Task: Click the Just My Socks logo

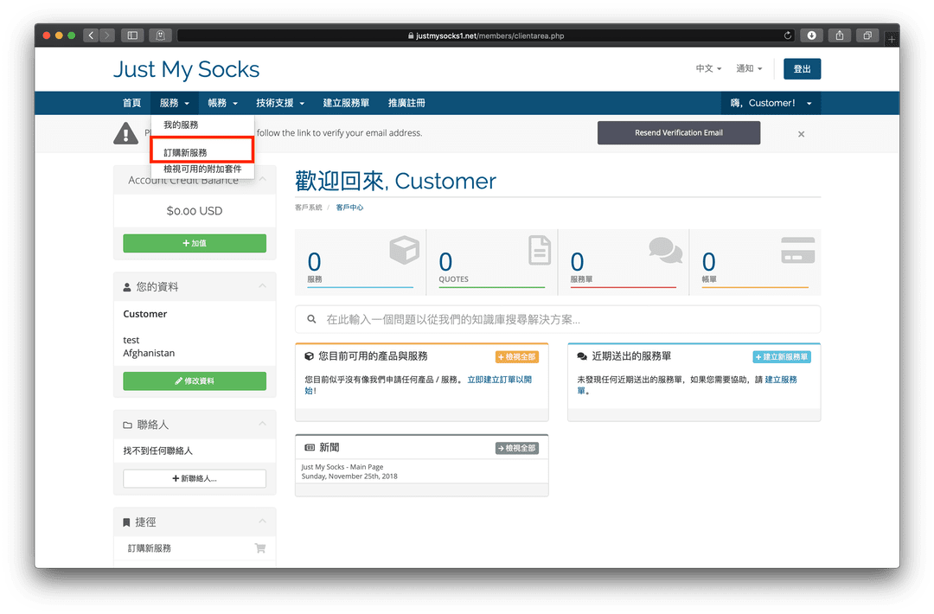Action: (187, 70)
